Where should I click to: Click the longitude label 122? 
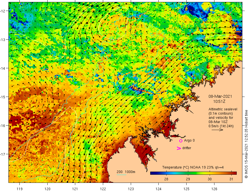[103, 189]
